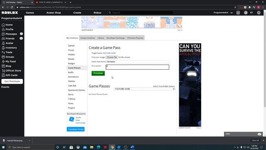Click the Robux balance icon

246,13
